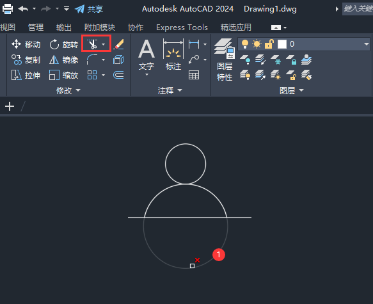The width and height of the screenshot is (373, 304).
Task: Open ribbon minimize options dropdown
Action: pos(285,28)
